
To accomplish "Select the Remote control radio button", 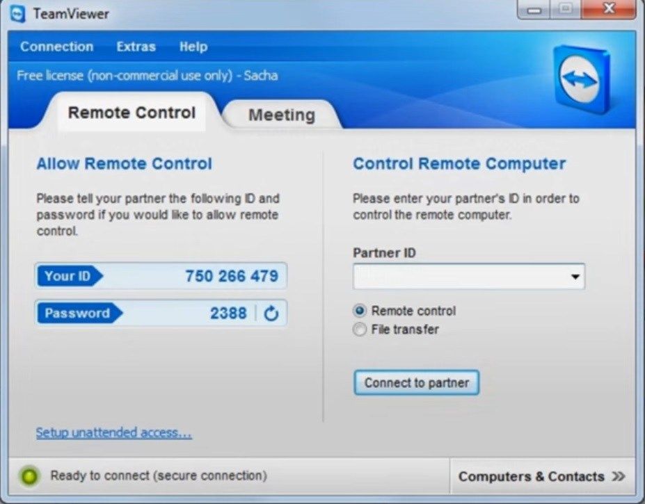I will click(x=360, y=311).
